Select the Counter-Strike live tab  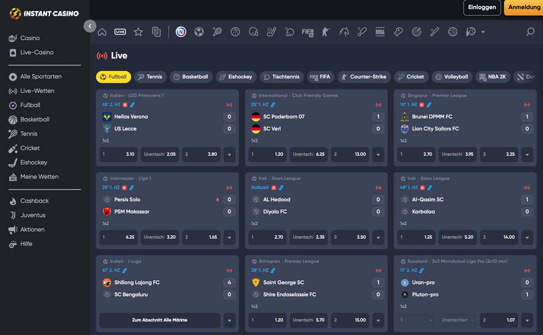363,77
